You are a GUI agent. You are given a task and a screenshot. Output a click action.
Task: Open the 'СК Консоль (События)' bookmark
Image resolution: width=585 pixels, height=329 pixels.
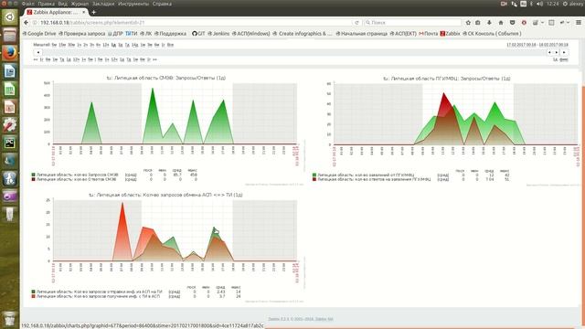pos(492,34)
